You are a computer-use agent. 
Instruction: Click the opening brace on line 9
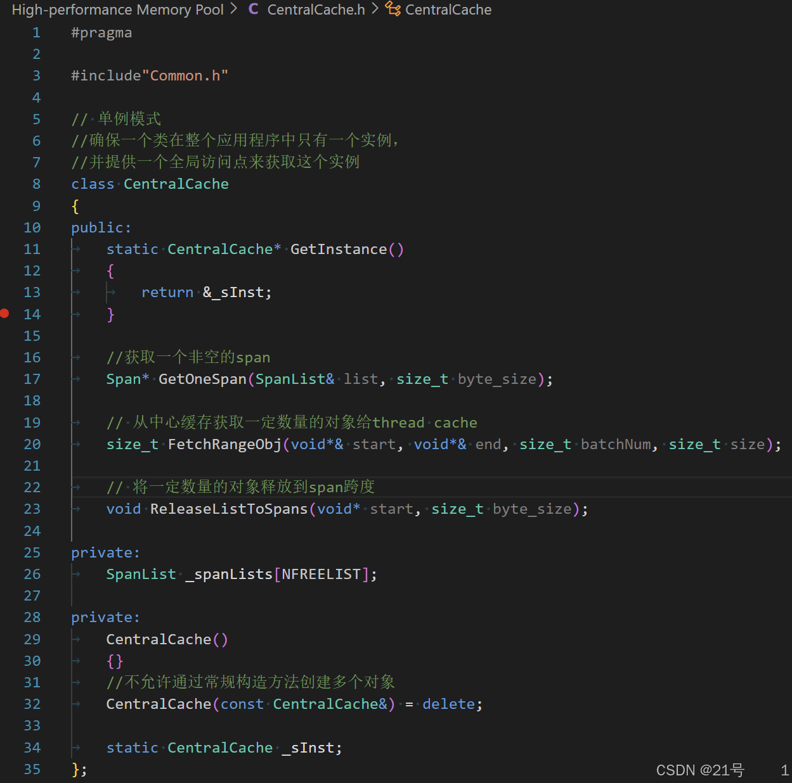[75, 206]
